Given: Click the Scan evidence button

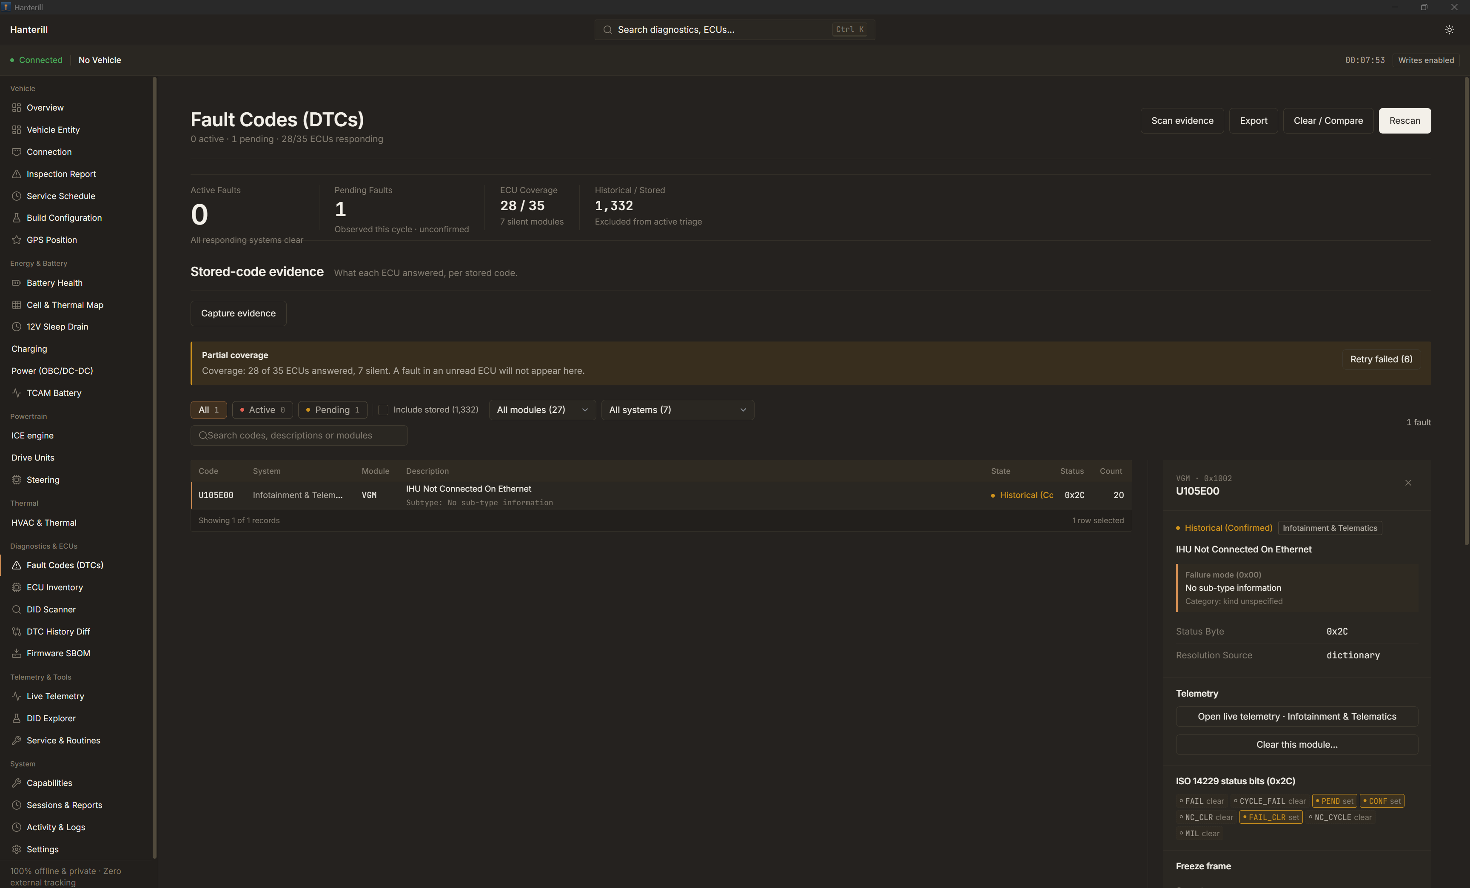Looking at the screenshot, I should click(1182, 120).
